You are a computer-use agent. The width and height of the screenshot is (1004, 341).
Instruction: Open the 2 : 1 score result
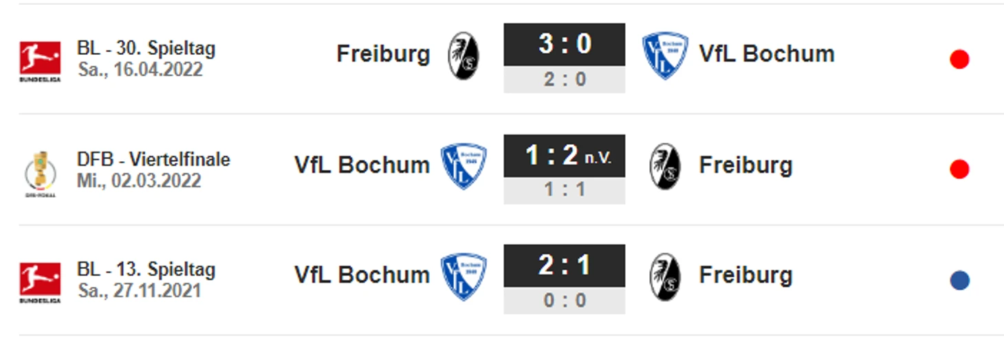tap(565, 266)
